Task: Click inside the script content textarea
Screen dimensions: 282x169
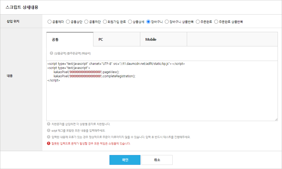Action: [x=162, y=91]
